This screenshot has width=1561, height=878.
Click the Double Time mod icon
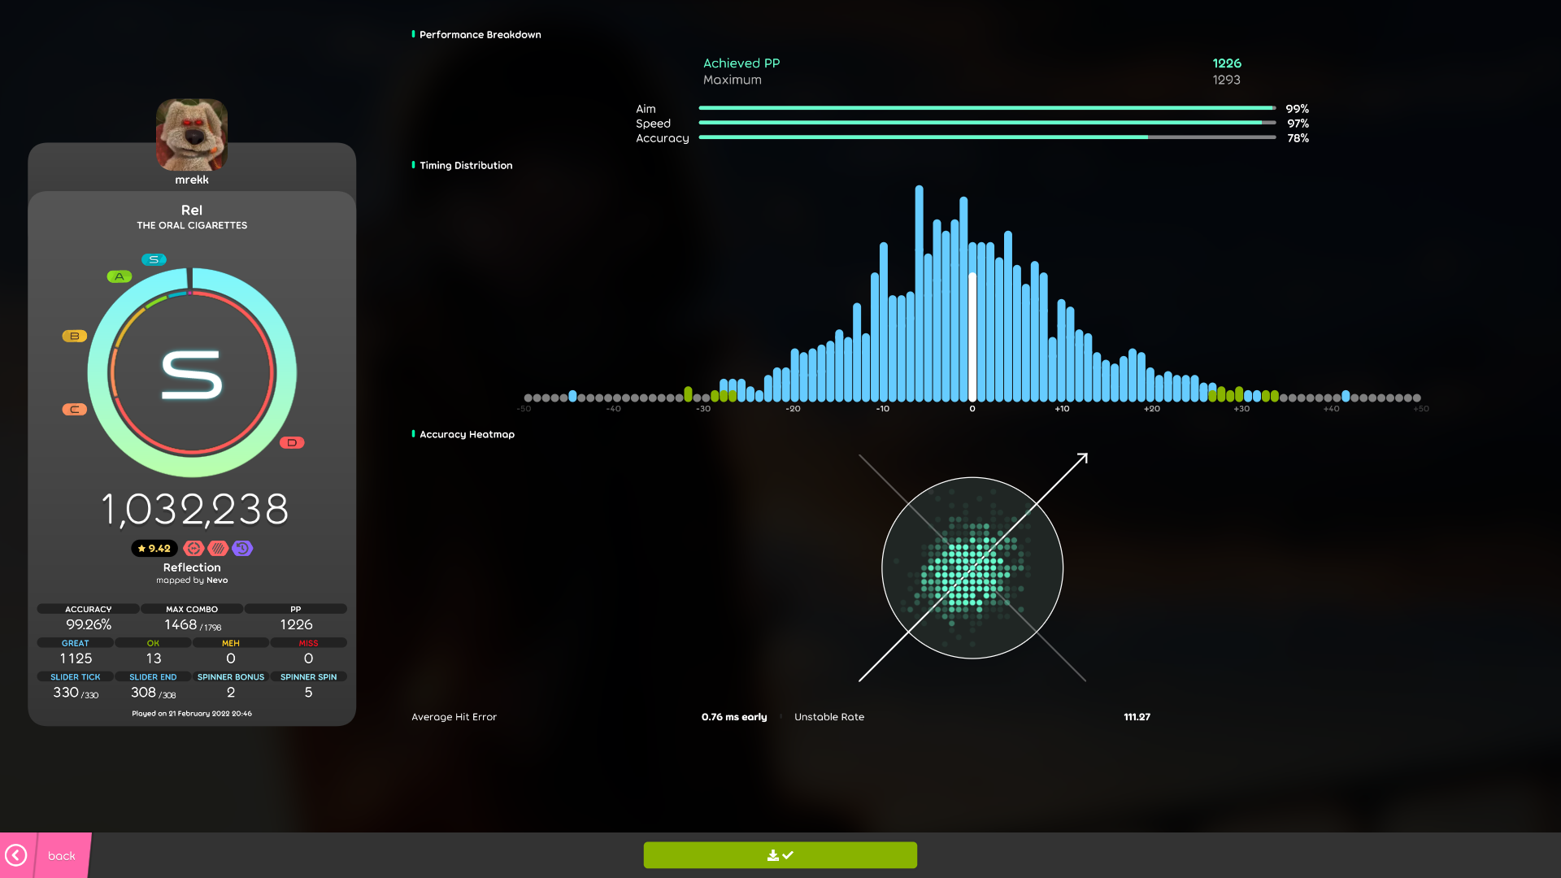(x=193, y=548)
